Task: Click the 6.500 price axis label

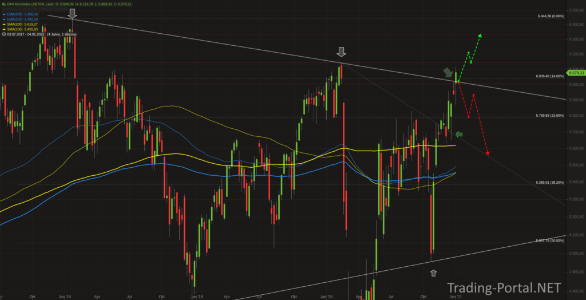Action: [577, 10]
